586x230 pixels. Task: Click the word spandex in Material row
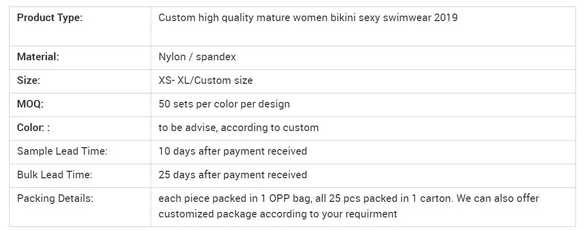click(216, 57)
